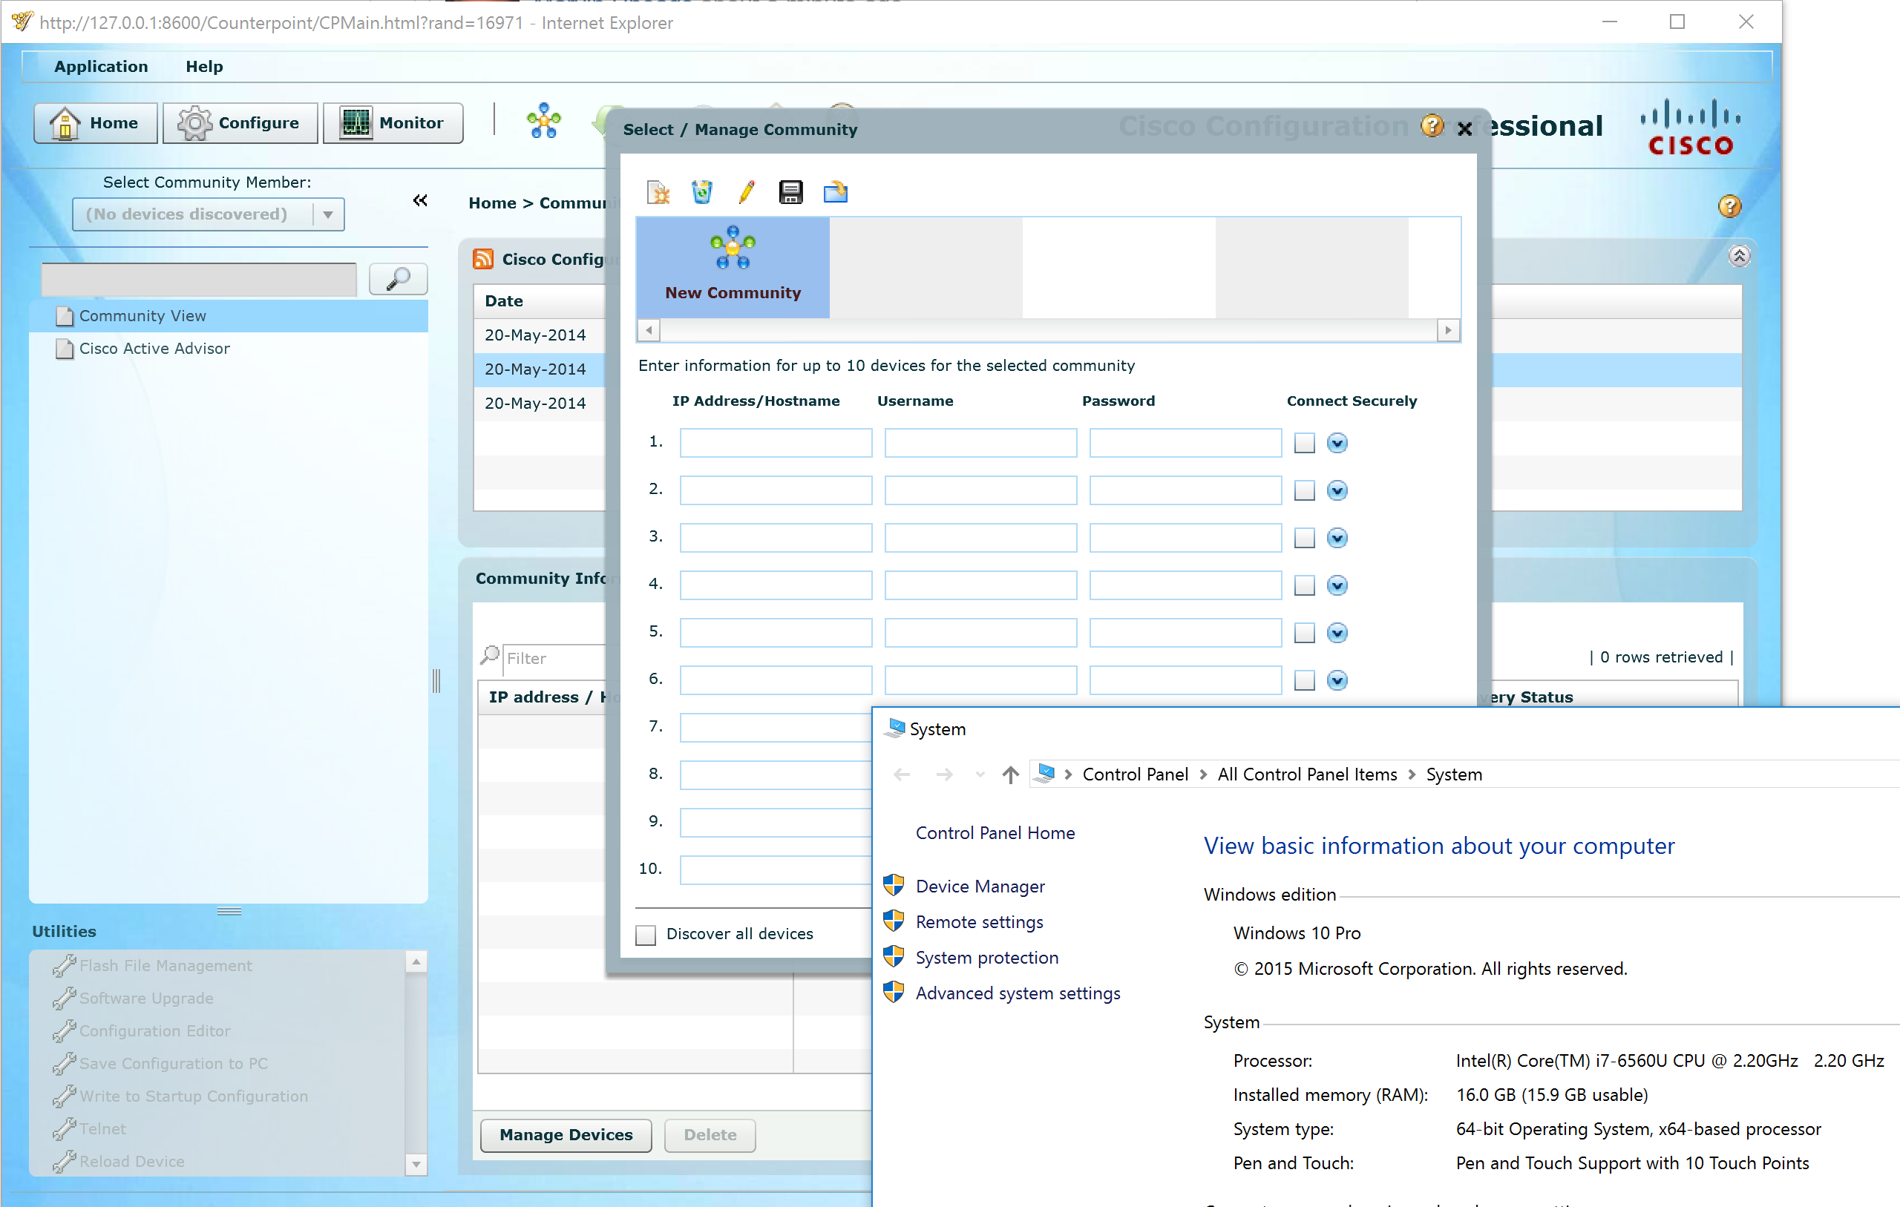Enable the Discover all devices checkbox
Screen dimensions: 1900x1207
coord(646,935)
